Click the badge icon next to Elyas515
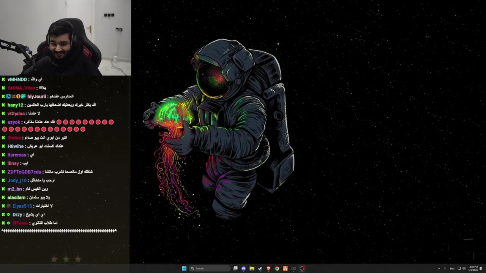The image size is (486, 273). pyautogui.click(x=9, y=206)
